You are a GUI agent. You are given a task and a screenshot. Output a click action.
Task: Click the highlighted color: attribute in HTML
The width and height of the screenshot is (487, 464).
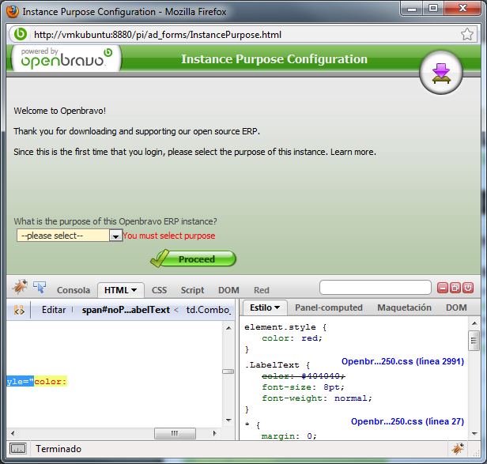(x=51, y=381)
